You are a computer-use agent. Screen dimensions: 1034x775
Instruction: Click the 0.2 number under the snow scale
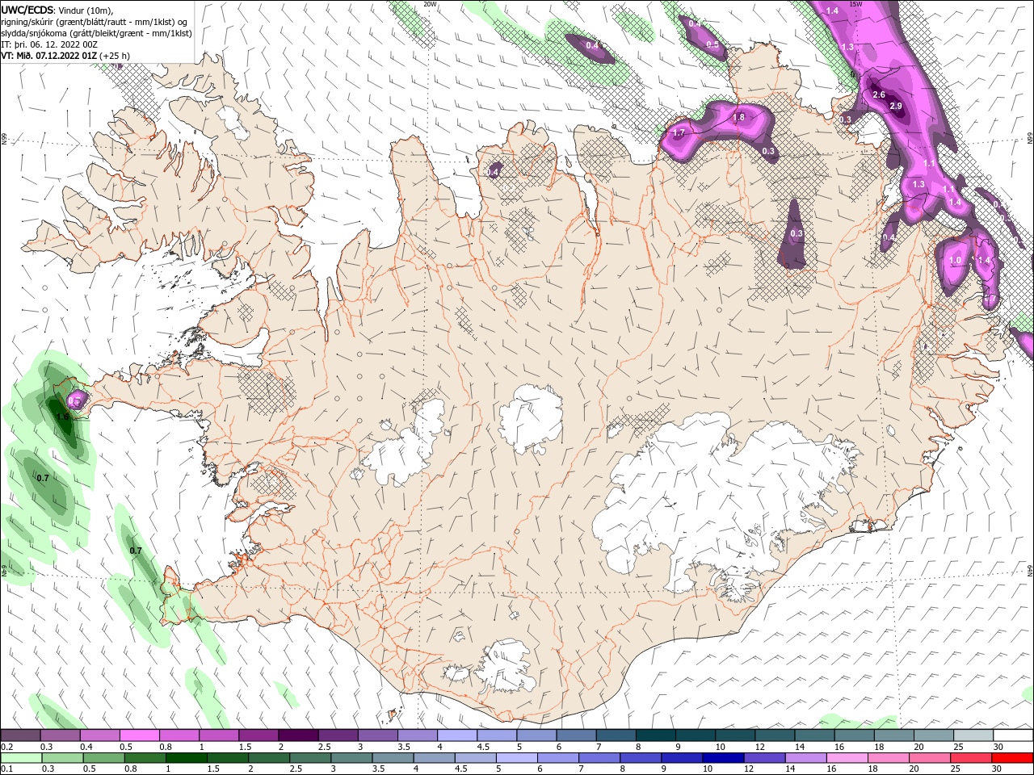pyautogui.click(x=6, y=747)
